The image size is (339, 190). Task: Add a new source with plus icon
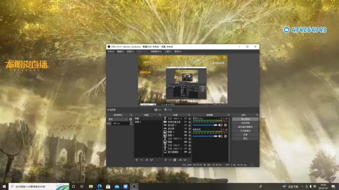click(x=166, y=160)
